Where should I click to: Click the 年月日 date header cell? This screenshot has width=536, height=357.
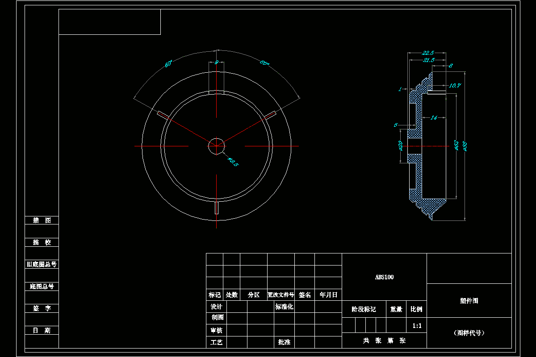click(328, 295)
